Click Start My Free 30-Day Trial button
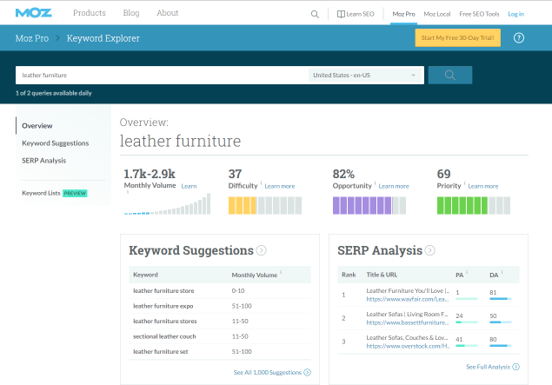The width and height of the screenshot is (552, 385). pyautogui.click(x=458, y=38)
